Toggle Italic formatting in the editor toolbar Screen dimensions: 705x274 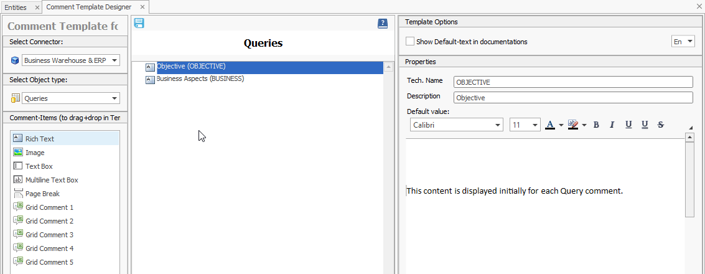[x=612, y=125]
